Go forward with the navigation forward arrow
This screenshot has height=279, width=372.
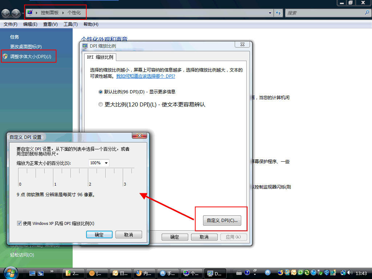16,13
